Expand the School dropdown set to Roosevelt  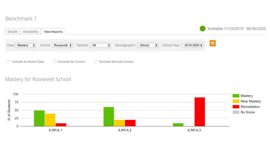click(62, 45)
